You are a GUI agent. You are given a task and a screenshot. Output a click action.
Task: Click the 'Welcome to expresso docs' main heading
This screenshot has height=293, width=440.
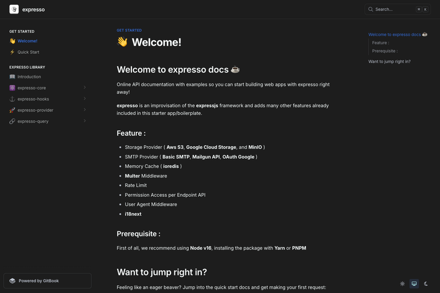click(178, 69)
